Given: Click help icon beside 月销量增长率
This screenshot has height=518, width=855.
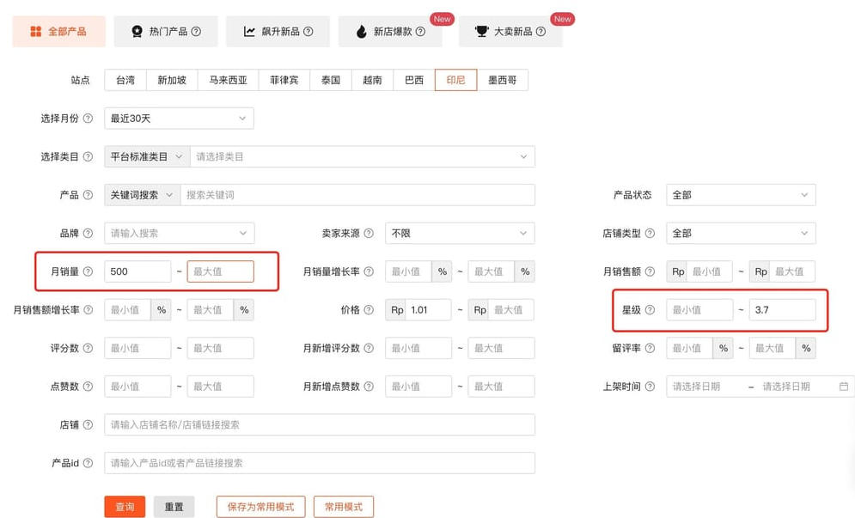Looking at the screenshot, I should click(x=369, y=271).
